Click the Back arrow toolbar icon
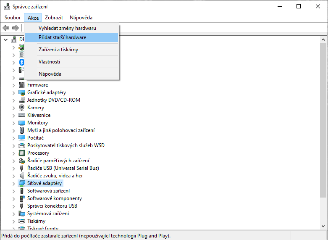 pos(6,28)
